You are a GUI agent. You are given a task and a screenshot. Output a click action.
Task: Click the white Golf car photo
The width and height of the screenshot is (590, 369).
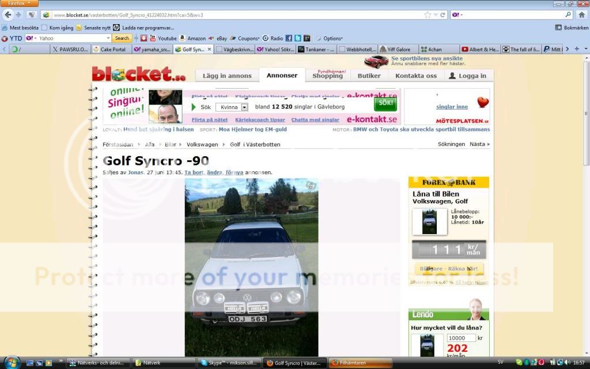point(251,266)
